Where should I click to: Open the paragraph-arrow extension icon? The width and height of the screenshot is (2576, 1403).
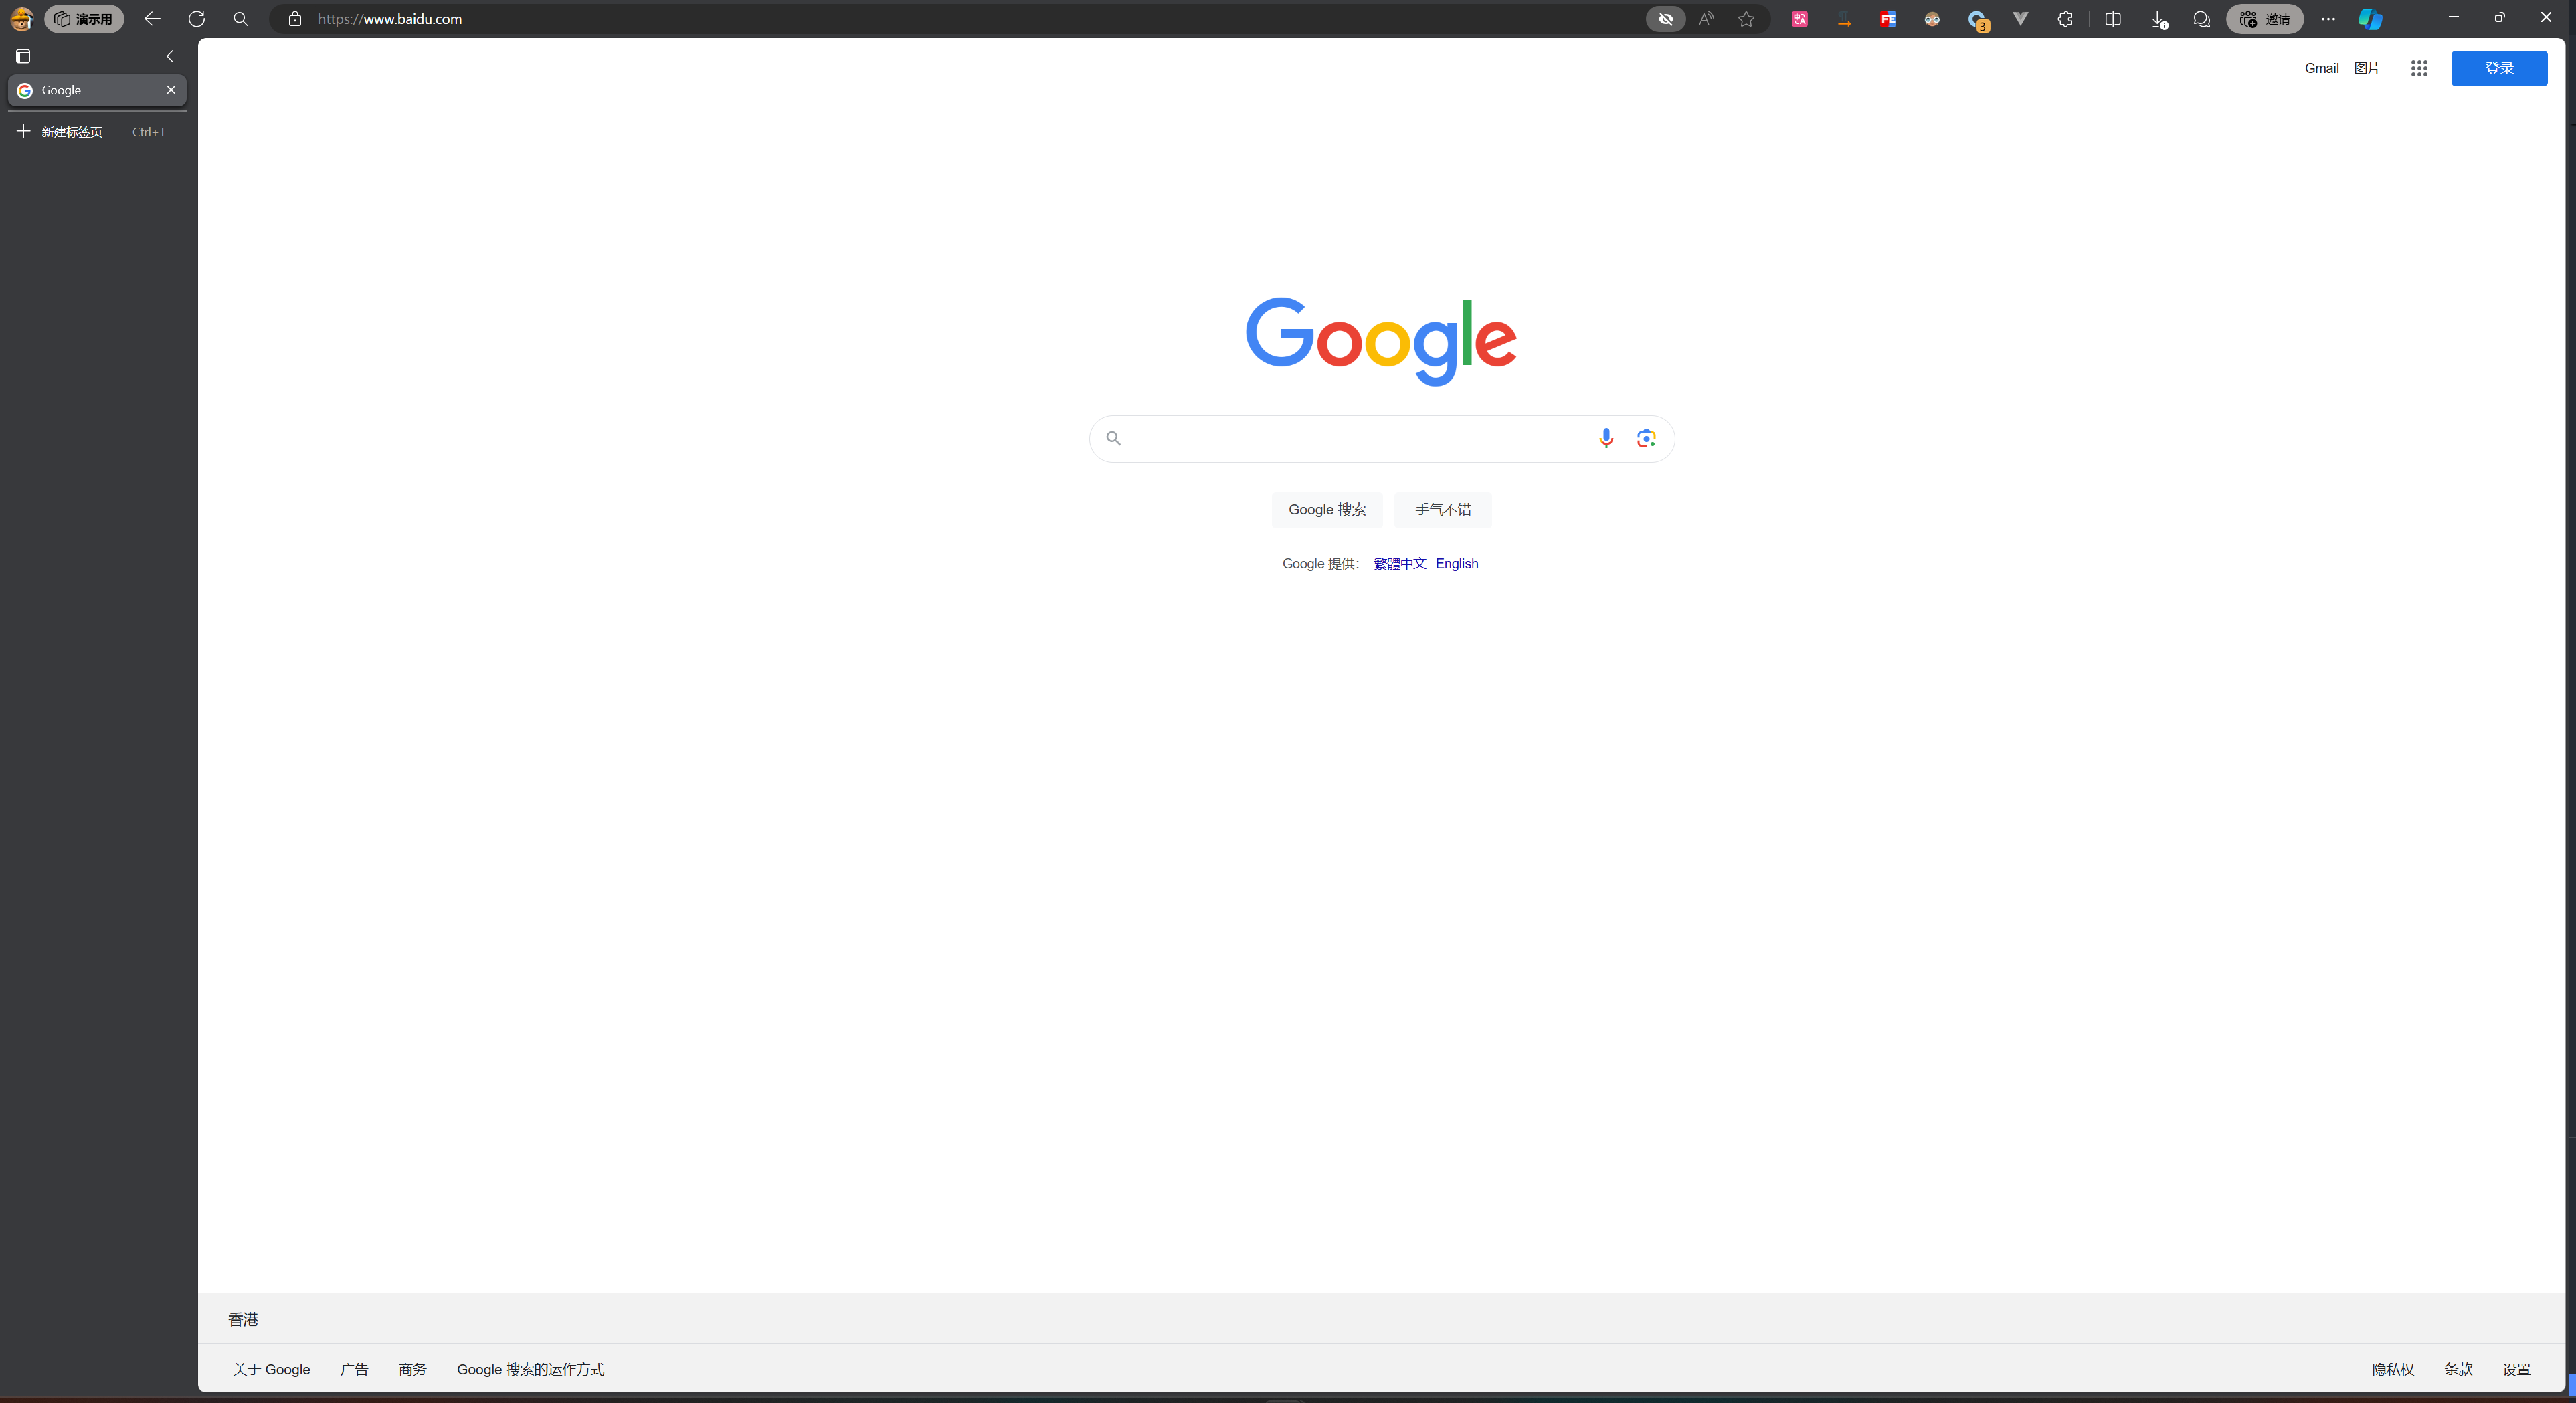coord(1844,19)
